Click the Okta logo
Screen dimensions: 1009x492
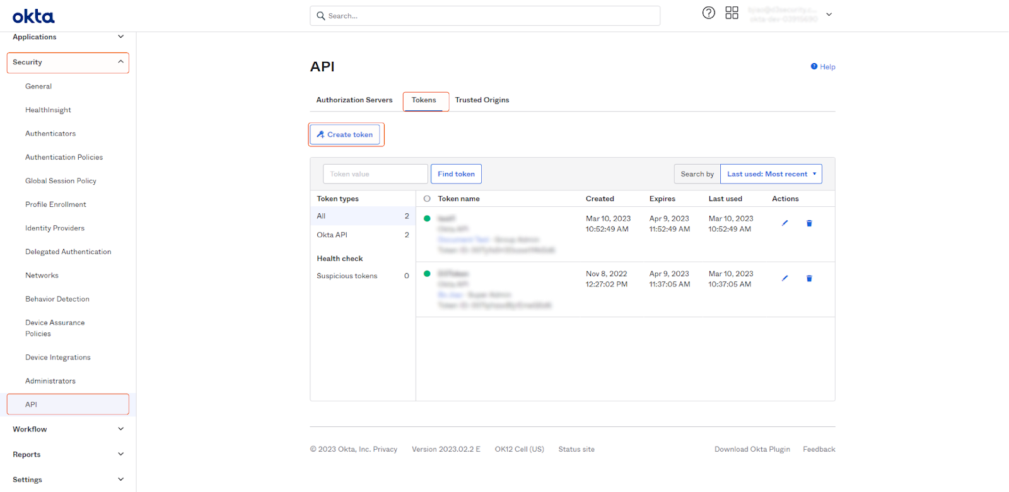33,16
